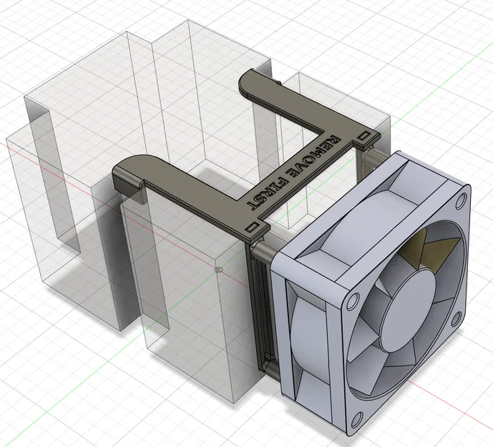Select the fan's round center hub
493x447 pixels.
tap(408, 310)
